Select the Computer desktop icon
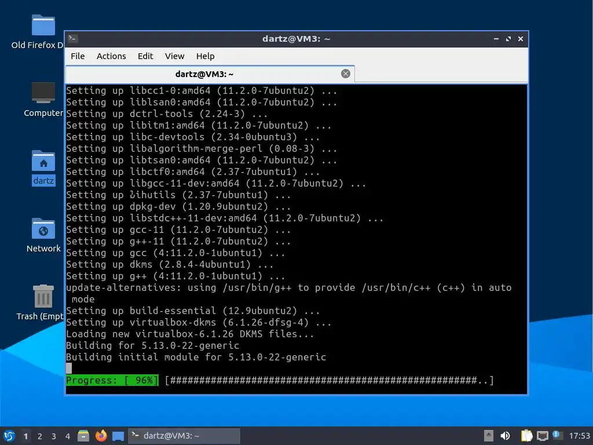The width and height of the screenshot is (593, 445). coord(43,100)
